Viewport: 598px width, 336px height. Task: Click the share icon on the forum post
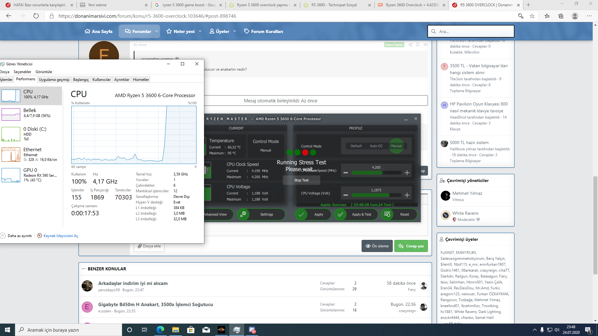click(410, 44)
